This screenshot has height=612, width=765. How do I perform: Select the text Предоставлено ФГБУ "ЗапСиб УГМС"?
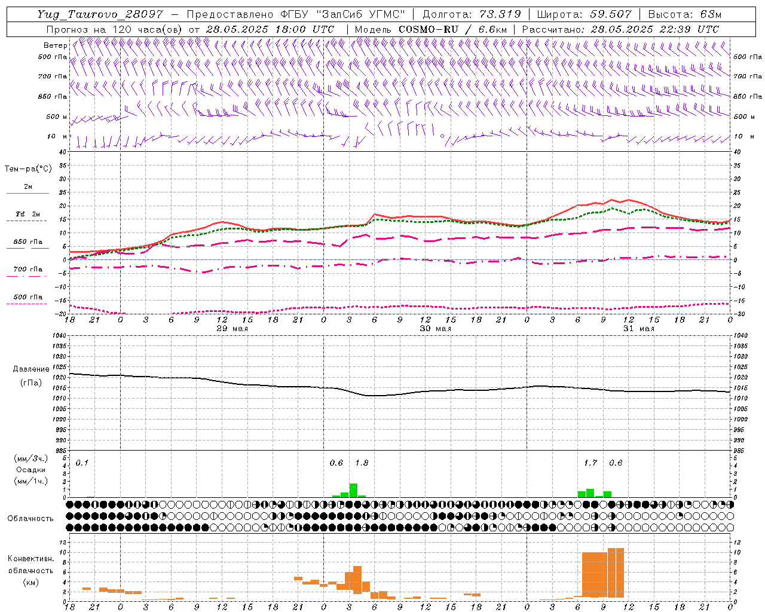tap(296, 14)
